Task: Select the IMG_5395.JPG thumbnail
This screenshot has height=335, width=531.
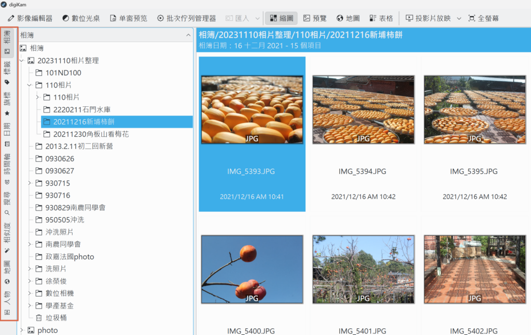Action: pos(475,110)
